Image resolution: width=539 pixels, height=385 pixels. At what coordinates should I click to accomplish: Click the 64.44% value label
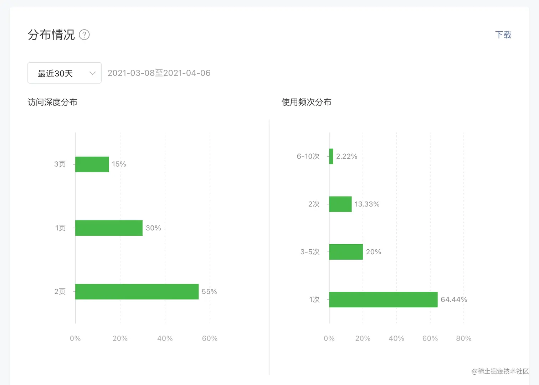click(x=454, y=300)
